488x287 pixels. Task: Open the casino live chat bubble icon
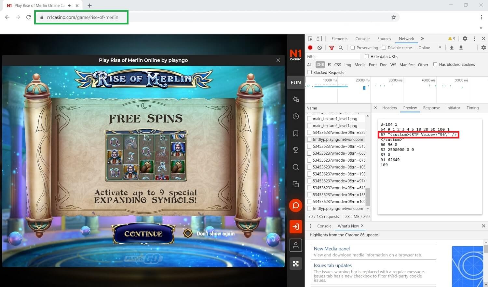(x=296, y=206)
